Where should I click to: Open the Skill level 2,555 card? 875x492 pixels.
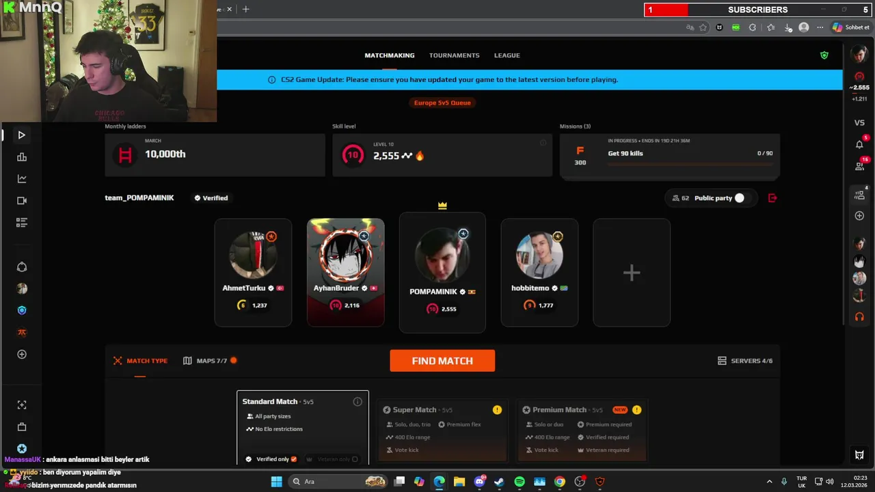click(x=442, y=154)
